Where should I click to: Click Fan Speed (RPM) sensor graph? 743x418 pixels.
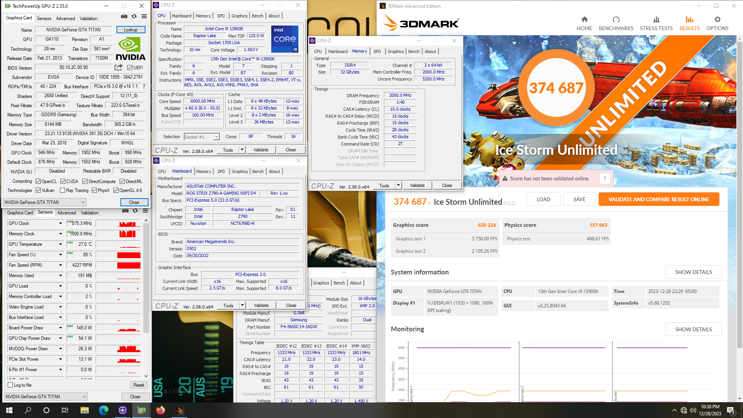[x=118, y=265]
